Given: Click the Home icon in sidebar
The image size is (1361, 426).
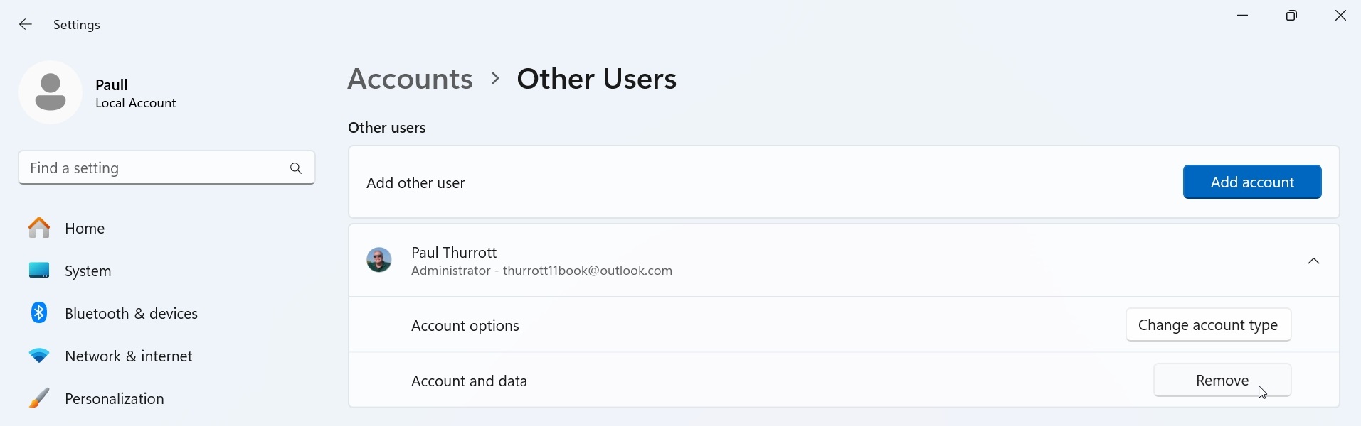Looking at the screenshot, I should click(39, 228).
